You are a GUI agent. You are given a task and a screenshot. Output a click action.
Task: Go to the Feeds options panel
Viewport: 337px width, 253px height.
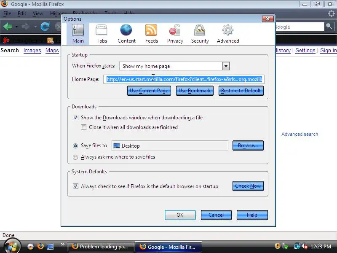[x=151, y=34]
